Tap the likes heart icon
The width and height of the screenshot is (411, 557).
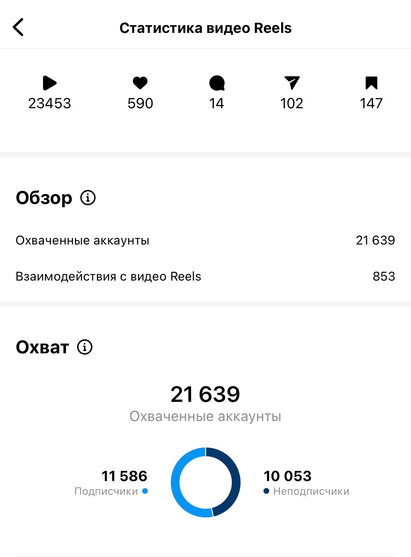click(x=140, y=83)
